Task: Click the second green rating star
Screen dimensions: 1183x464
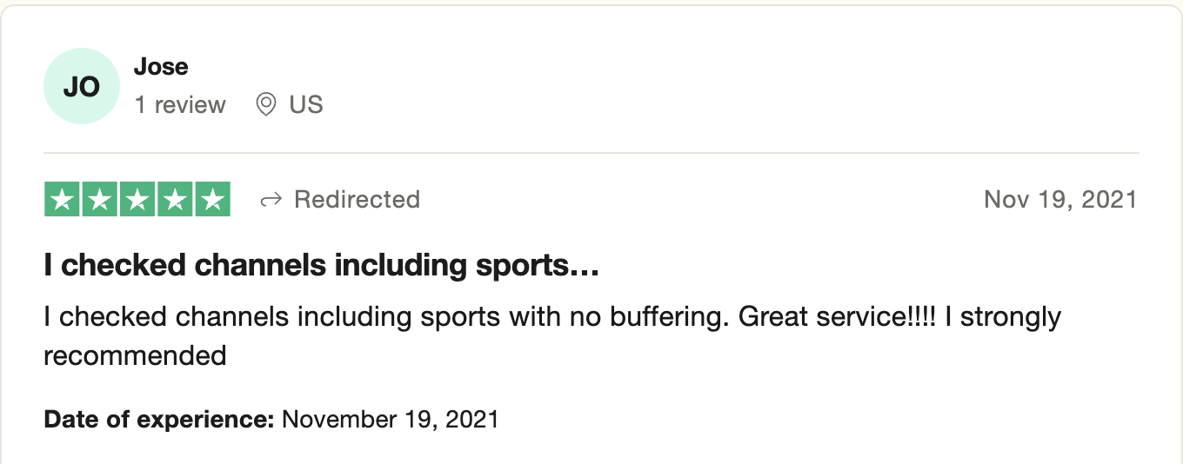Action: (x=99, y=200)
